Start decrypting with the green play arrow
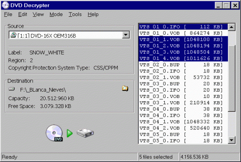Viewport: 241px width, 162px height. (x=70, y=133)
